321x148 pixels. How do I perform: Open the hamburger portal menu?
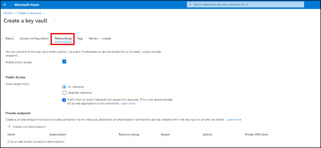point(4,4)
